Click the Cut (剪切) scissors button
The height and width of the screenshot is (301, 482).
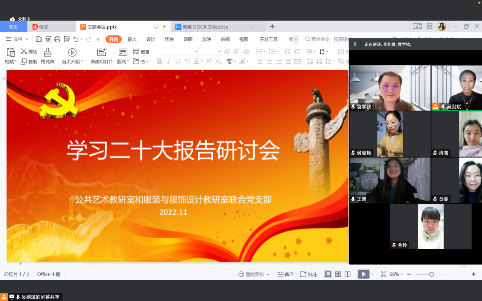point(29,52)
